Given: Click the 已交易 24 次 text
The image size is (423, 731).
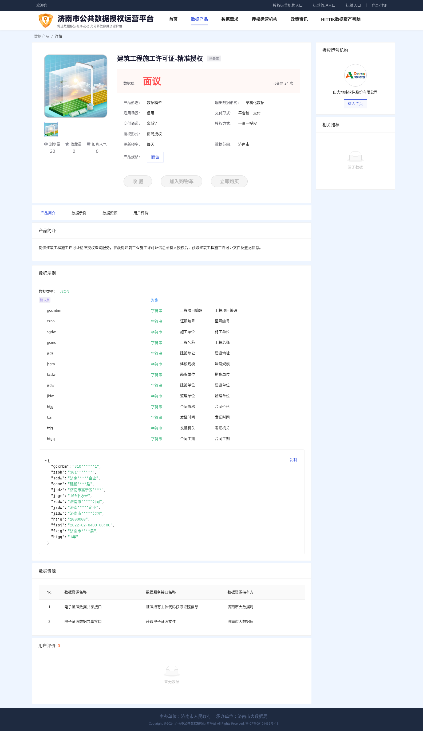Looking at the screenshot, I should (283, 83).
